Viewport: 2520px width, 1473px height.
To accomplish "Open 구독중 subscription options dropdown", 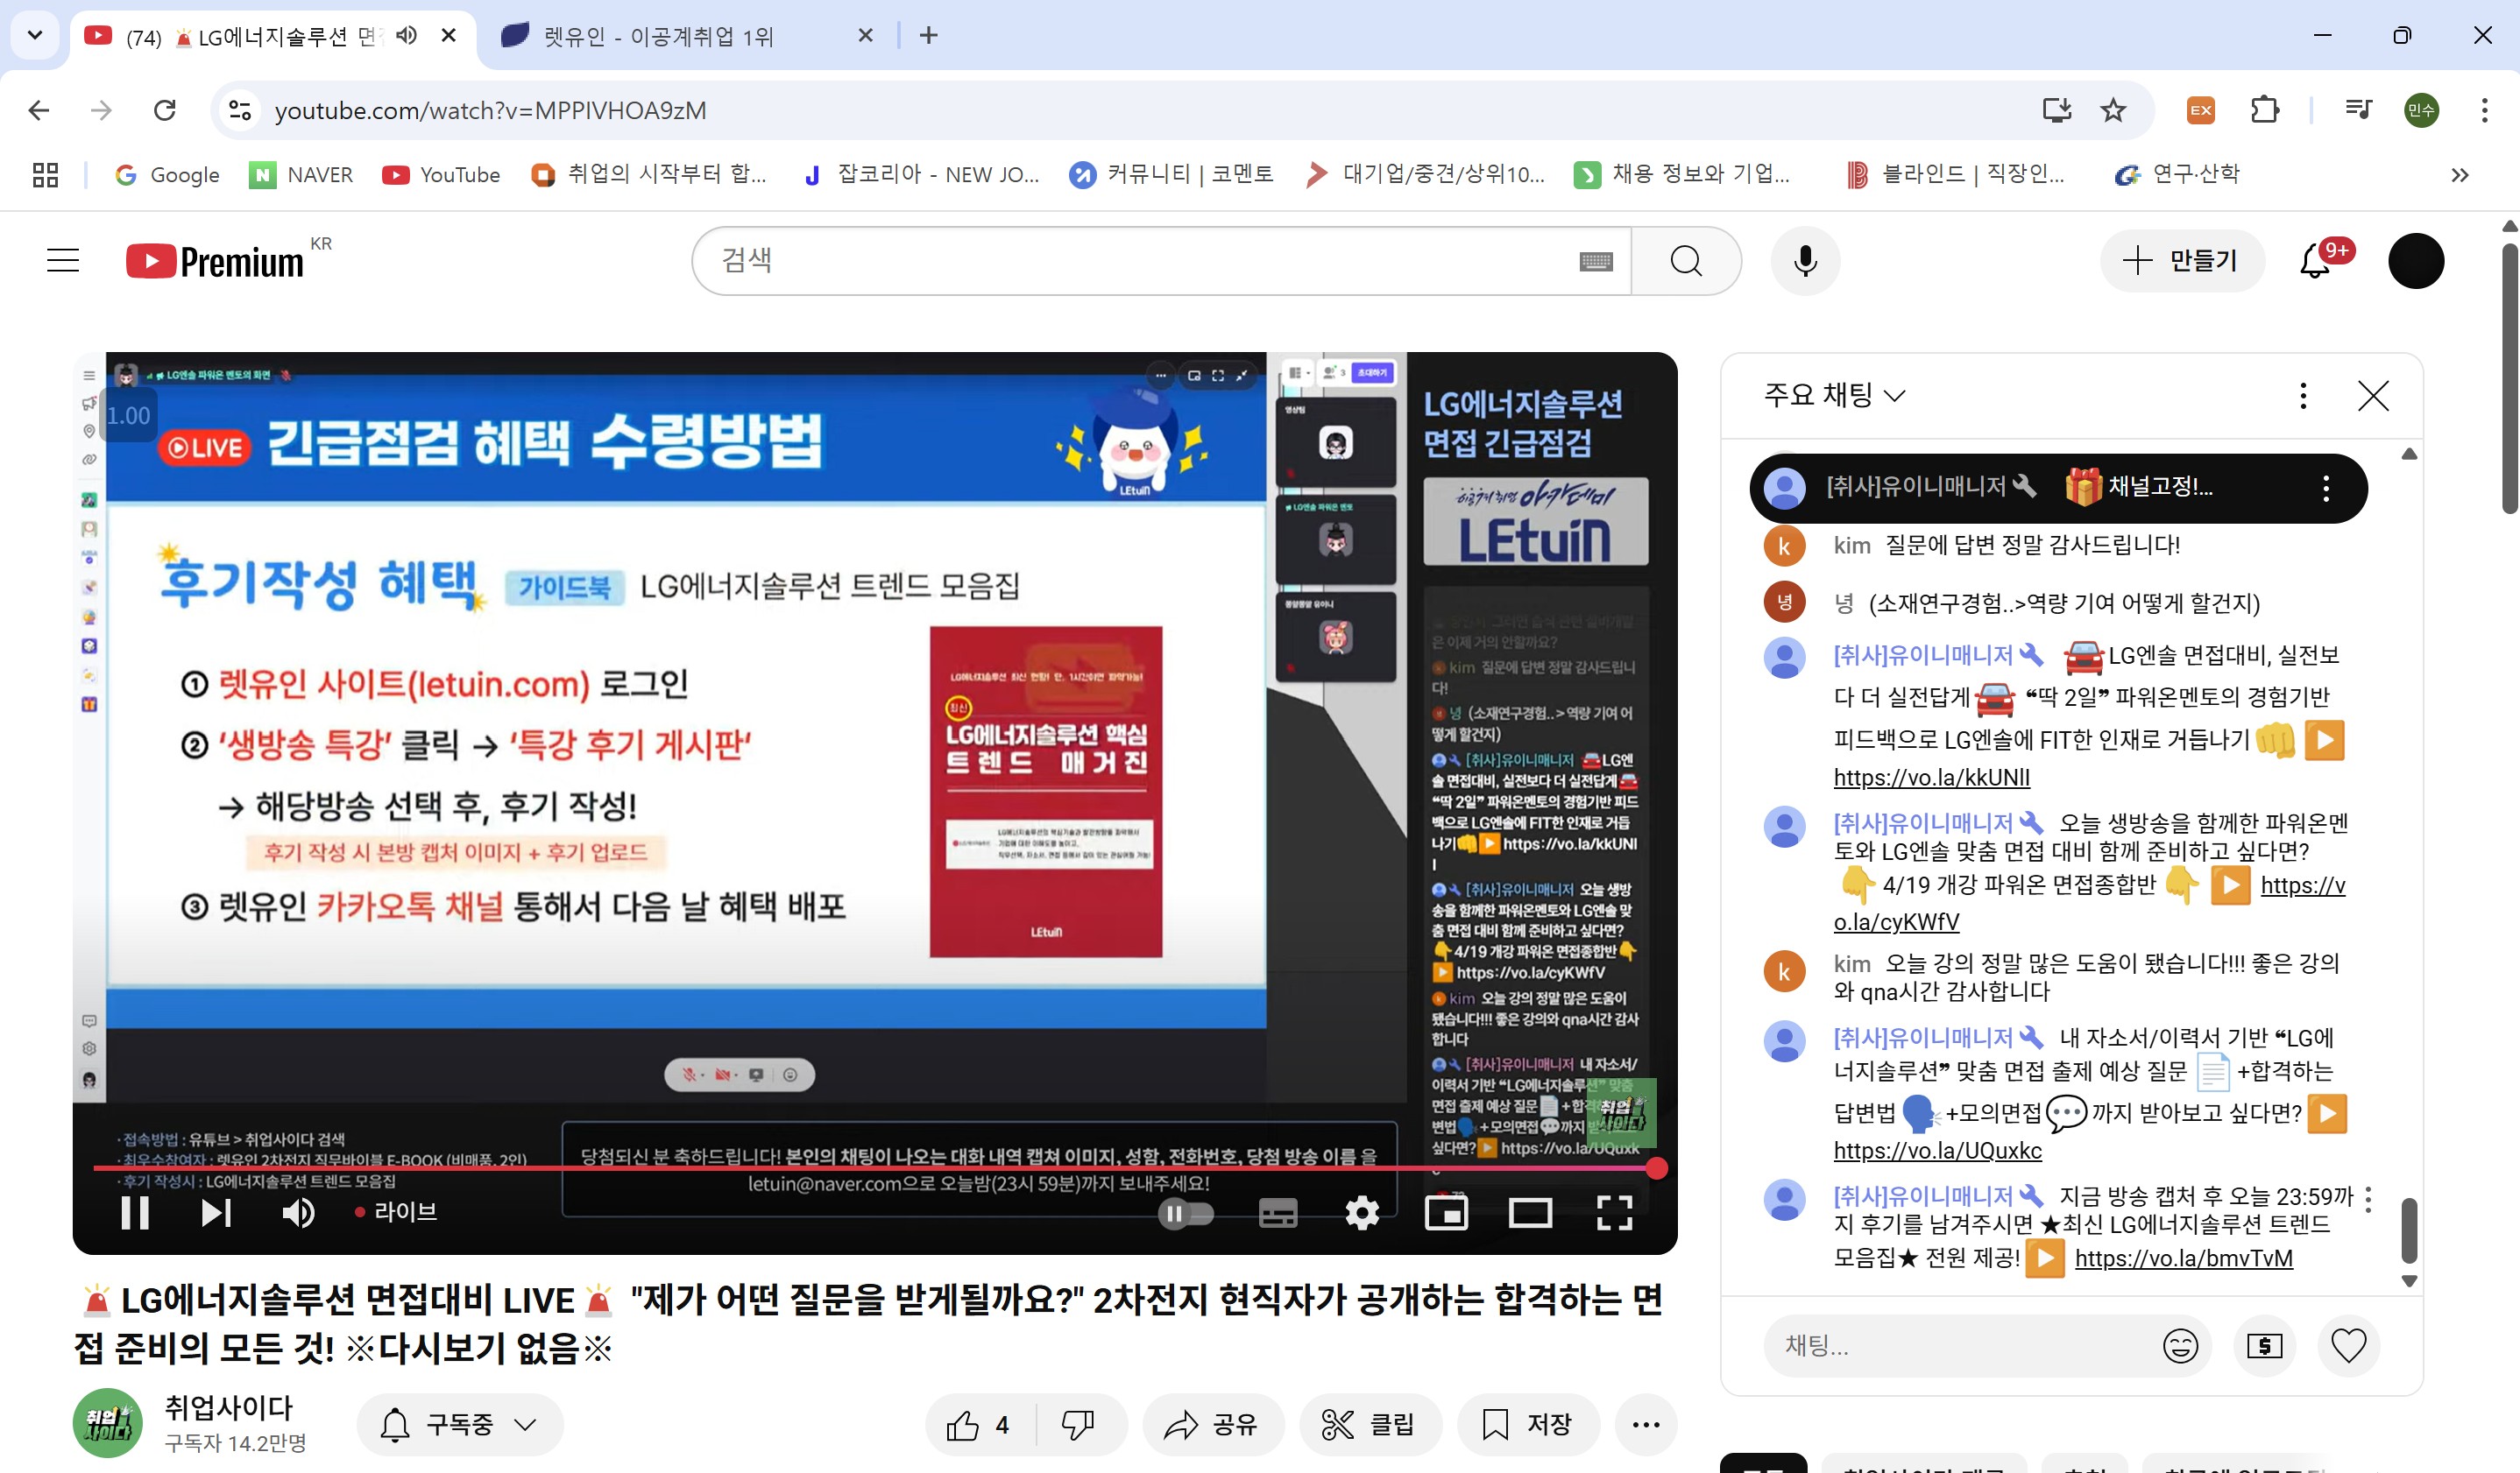I will tap(460, 1424).
